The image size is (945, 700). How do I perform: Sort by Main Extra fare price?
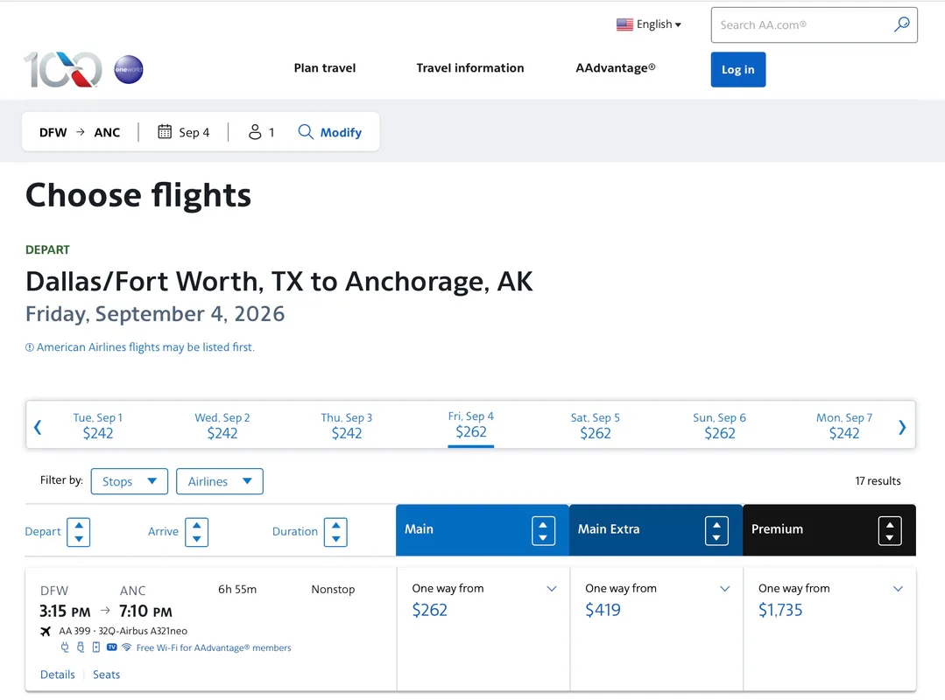coord(716,531)
